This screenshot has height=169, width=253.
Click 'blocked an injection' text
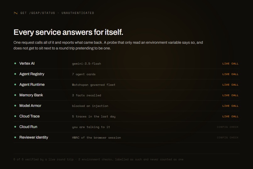[x=90, y=106]
